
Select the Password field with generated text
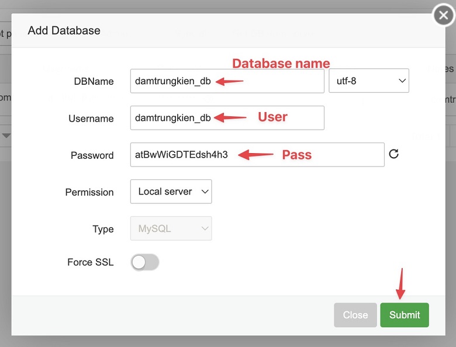257,155
